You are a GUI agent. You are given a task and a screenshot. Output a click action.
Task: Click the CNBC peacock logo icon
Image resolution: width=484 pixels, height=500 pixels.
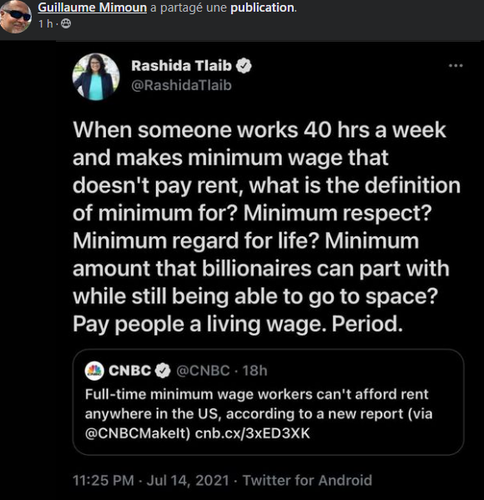coord(94,371)
